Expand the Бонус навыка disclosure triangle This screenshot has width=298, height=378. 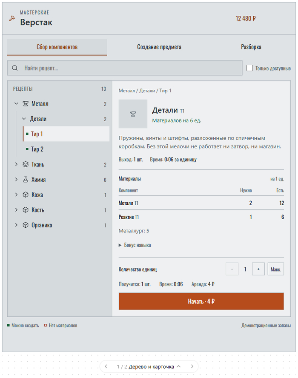pyautogui.click(x=120, y=245)
